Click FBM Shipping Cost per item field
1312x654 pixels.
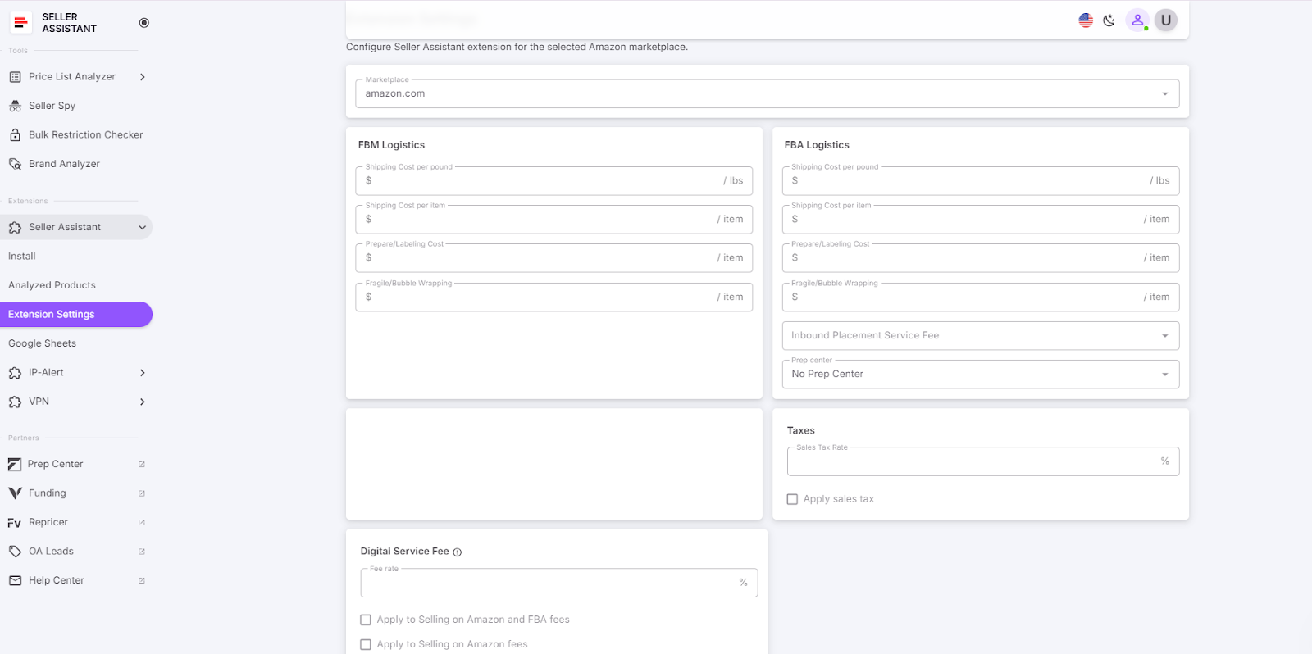pos(554,220)
